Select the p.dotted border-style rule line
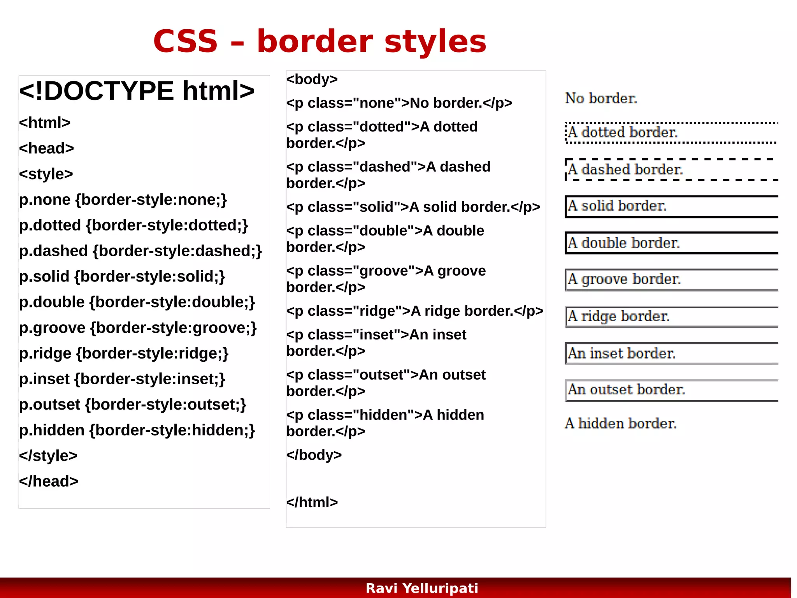The width and height of the screenshot is (797, 598). (x=133, y=225)
